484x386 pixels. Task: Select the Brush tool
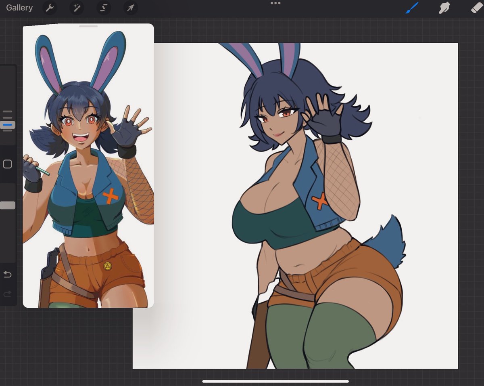tap(412, 8)
